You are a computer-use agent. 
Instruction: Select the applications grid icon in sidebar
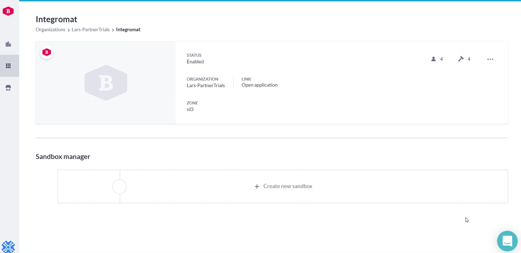coord(8,66)
